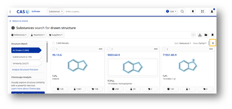Screen dimensions: 232x109
Task: View 7,061 reactions for Indene
Action: pos(78,89)
